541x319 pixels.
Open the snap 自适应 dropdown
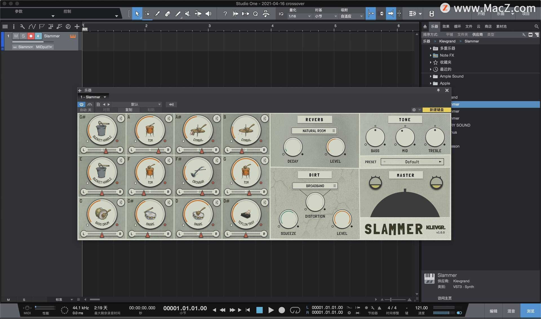pos(352,16)
